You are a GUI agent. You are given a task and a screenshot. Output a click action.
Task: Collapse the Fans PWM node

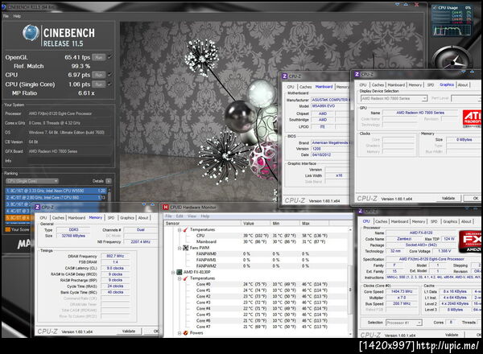pos(180,248)
